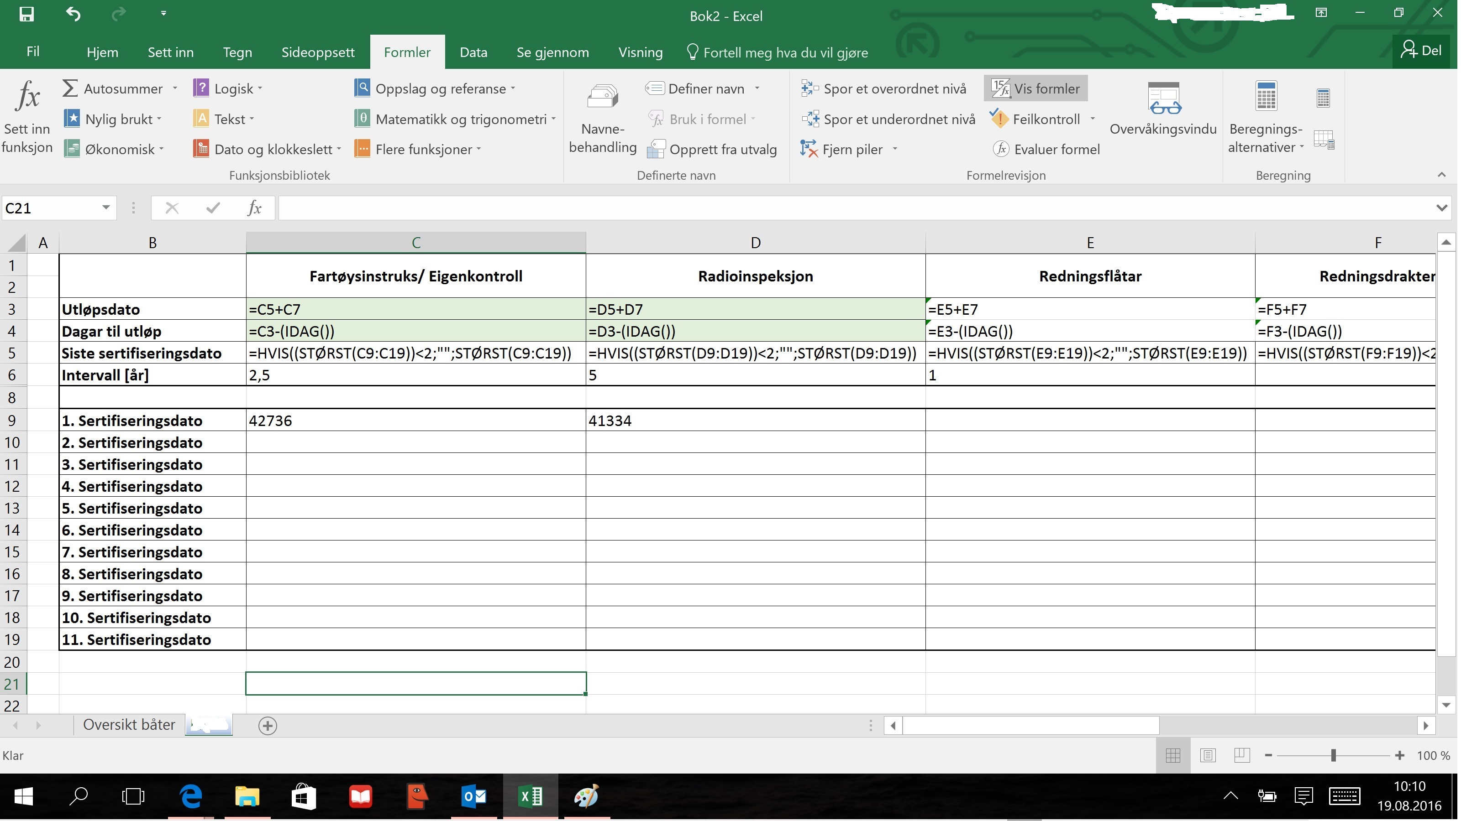Viewport: 1461px width, 821px height.
Task: Zoom out with minus button
Action: tap(1268, 755)
